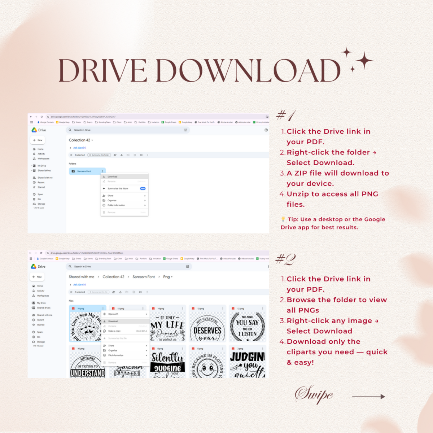Open the Collection 42 heading dropdown arrow
The width and height of the screenshot is (433, 433).
click(x=92, y=140)
